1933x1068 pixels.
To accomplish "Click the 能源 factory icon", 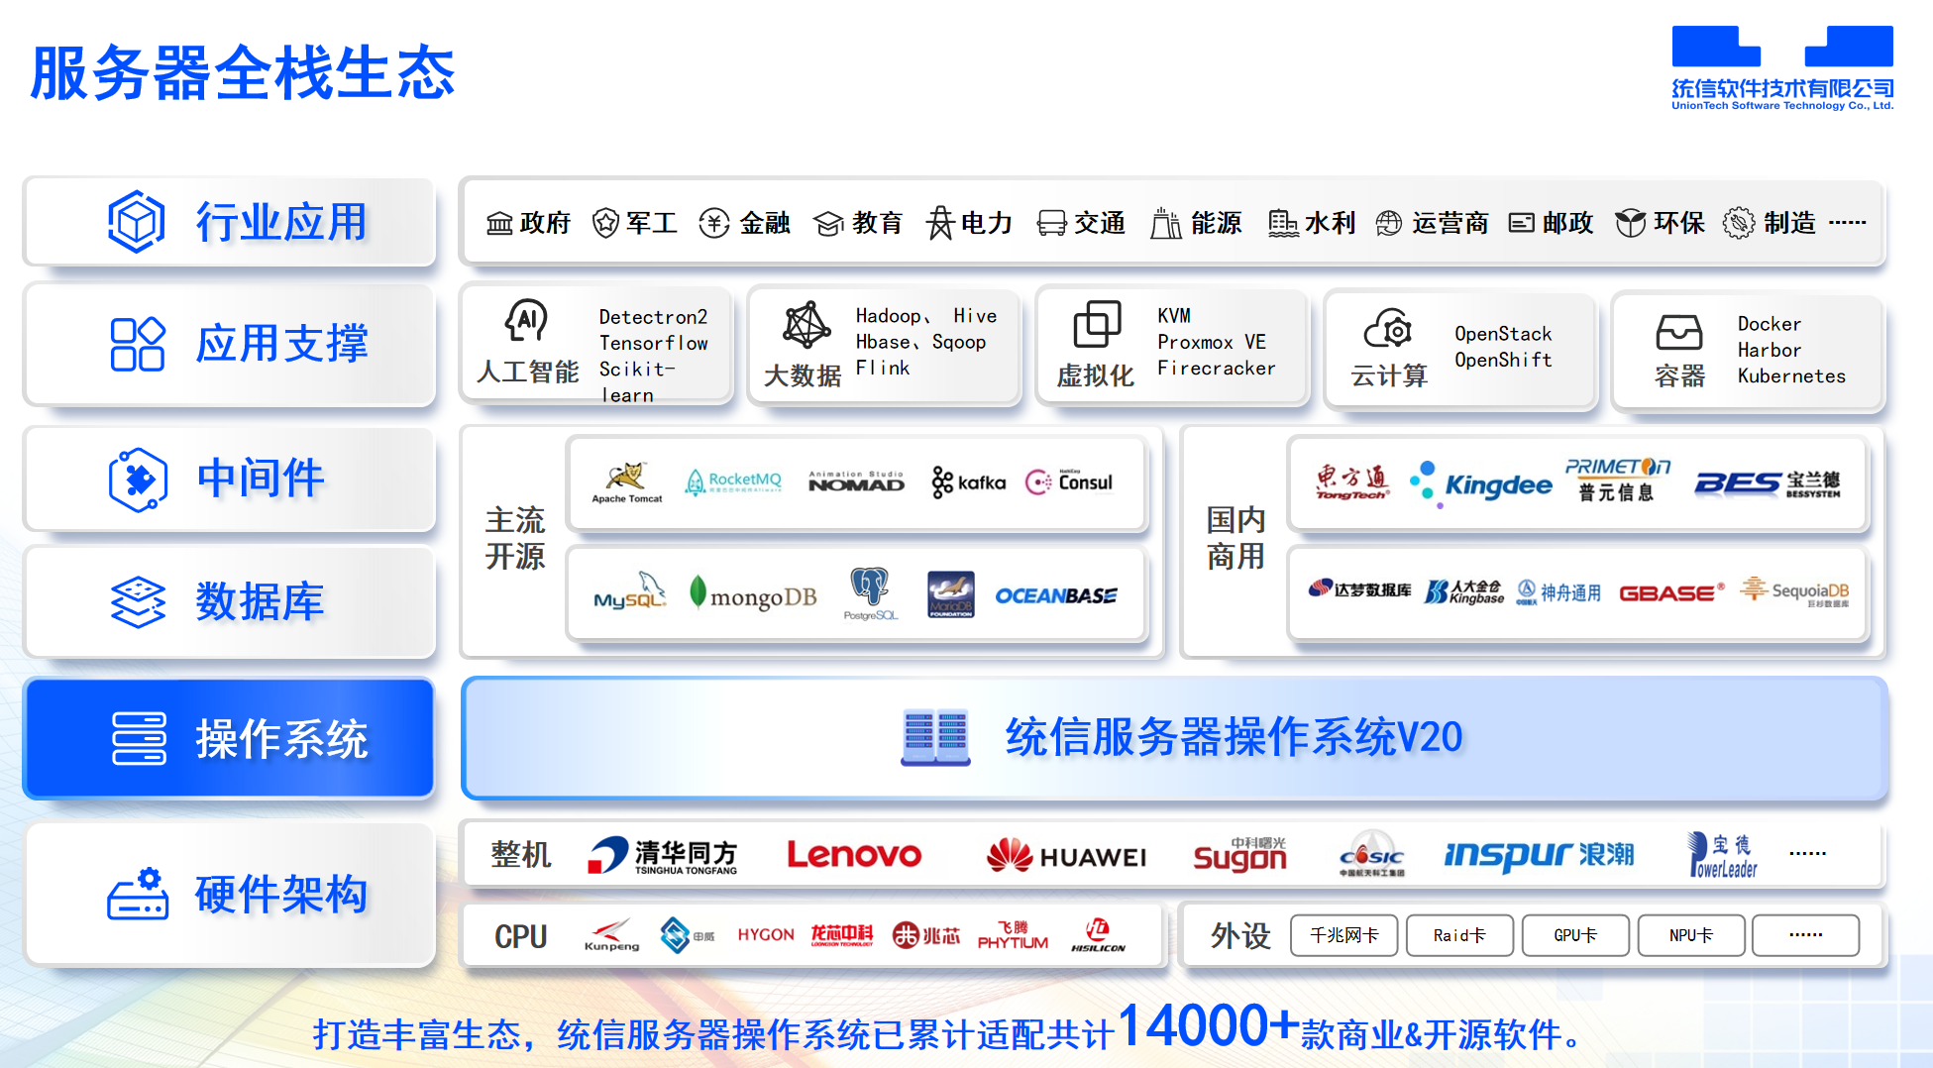I will [1166, 223].
